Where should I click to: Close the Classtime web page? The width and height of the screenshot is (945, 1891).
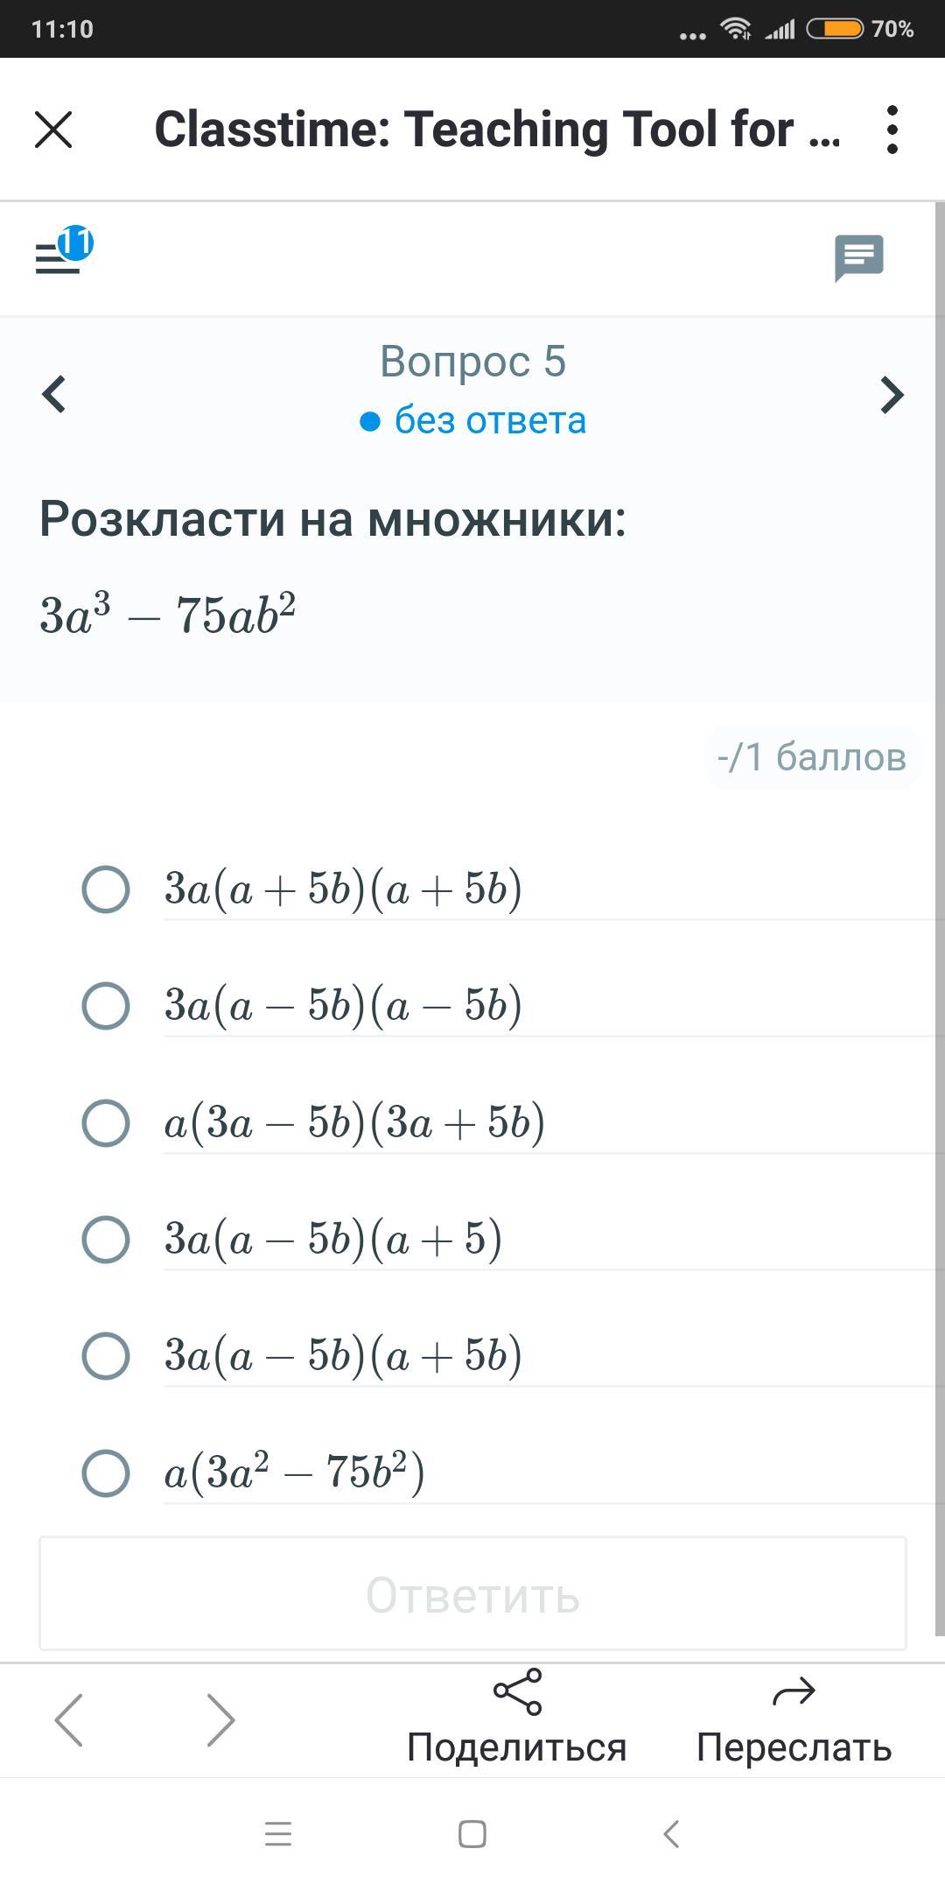53,130
